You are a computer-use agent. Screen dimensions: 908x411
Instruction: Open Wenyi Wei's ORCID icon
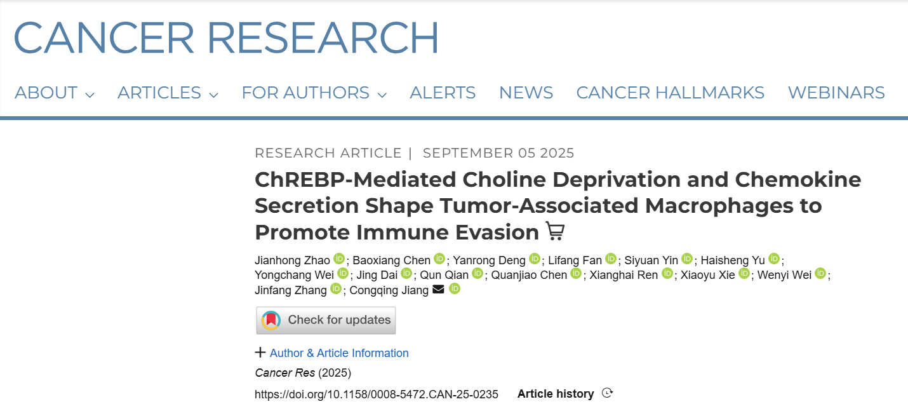point(820,274)
